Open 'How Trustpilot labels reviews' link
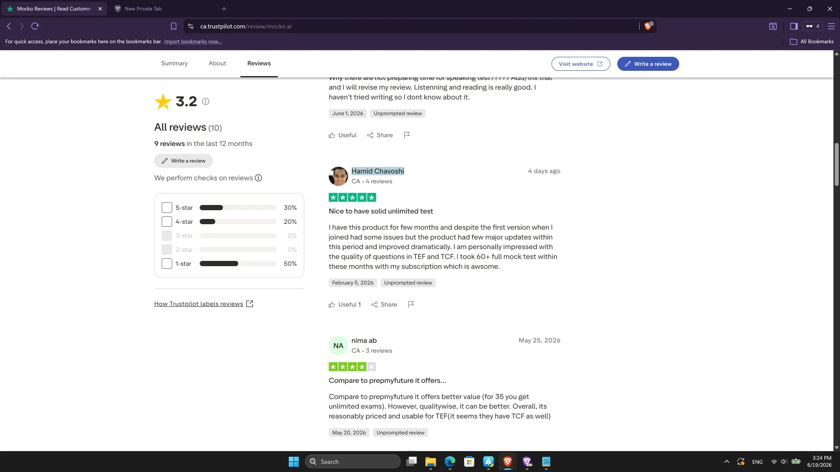The width and height of the screenshot is (840, 472). 203,304
